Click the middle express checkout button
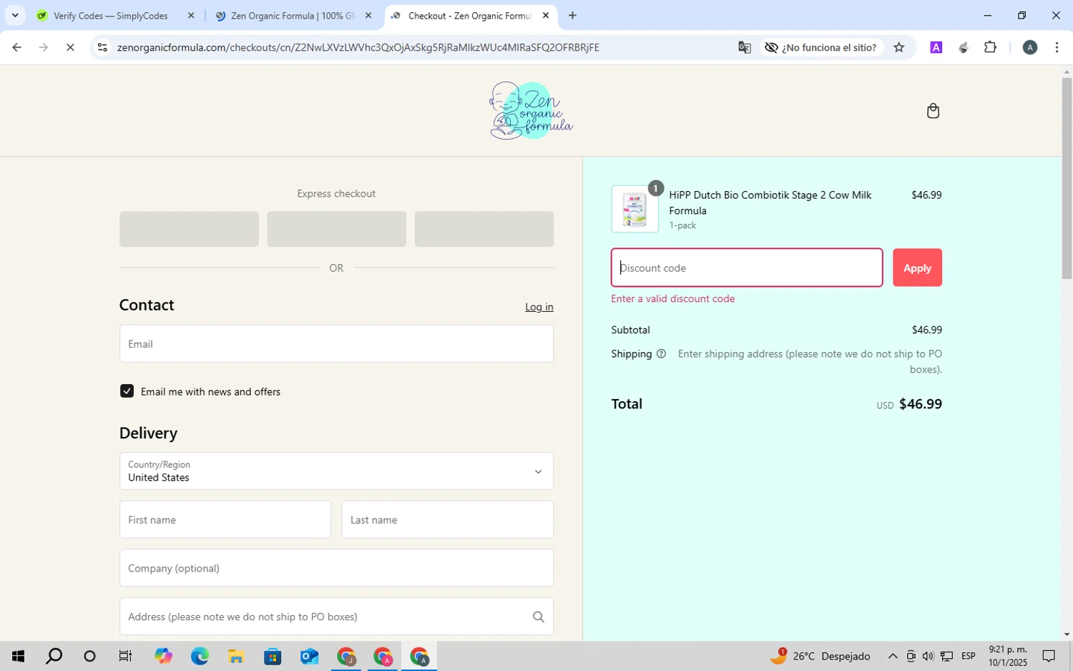 [x=336, y=229]
